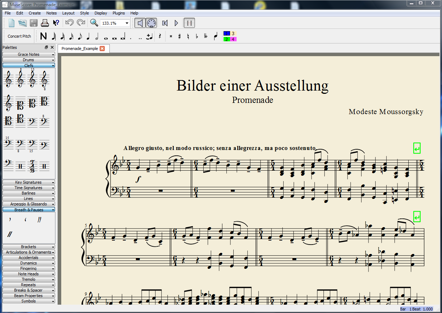
Task: Apply a double sharp accidental
Action: [x=171, y=36]
